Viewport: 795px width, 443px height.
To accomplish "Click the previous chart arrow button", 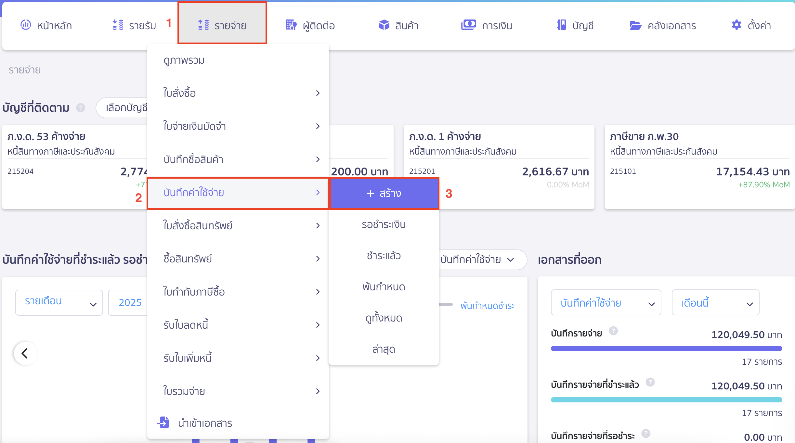I will pos(25,353).
